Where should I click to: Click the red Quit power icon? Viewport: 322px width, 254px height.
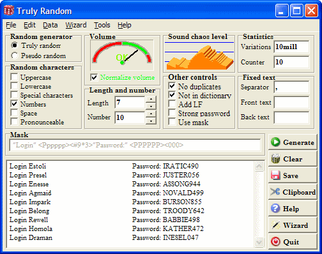[275, 242]
